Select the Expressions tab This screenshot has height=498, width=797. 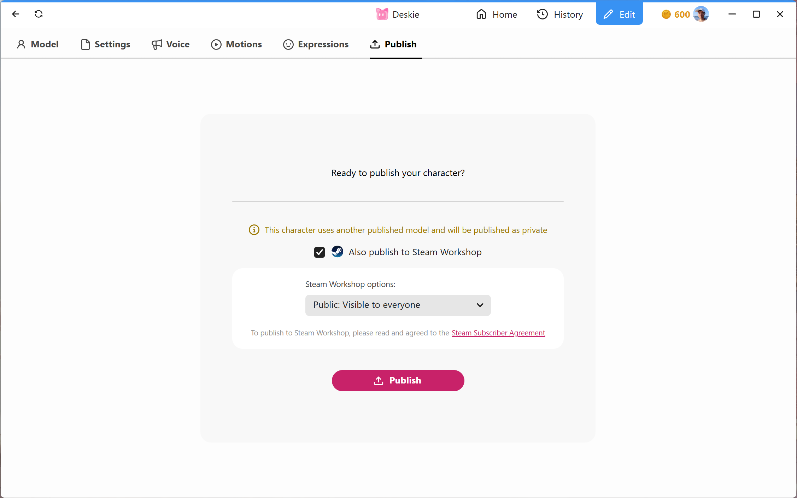pos(316,44)
